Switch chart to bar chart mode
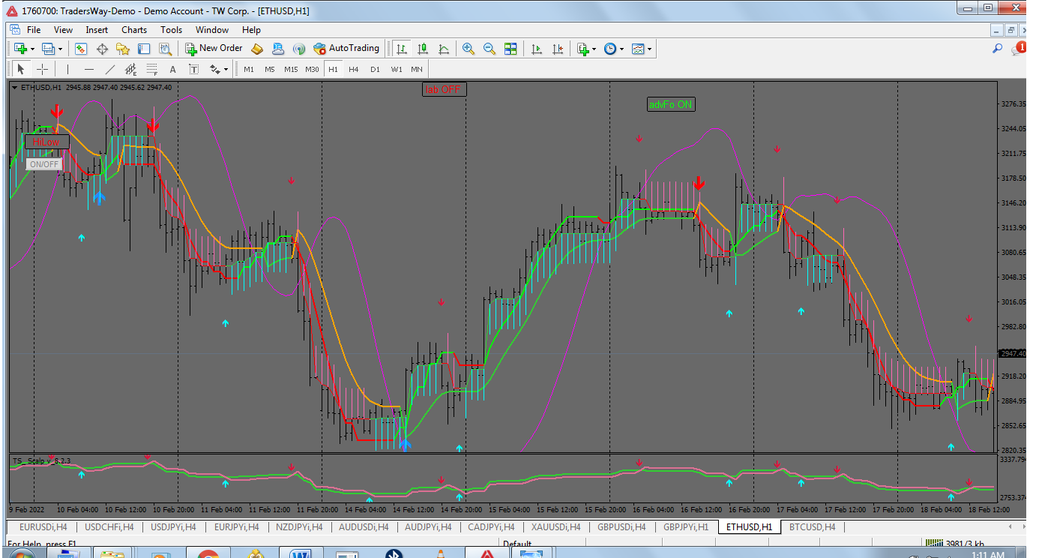Viewport: 1039px width, 558px height. click(403, 49)
